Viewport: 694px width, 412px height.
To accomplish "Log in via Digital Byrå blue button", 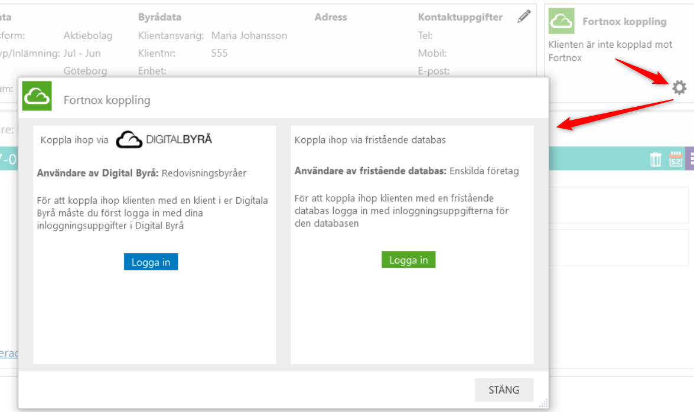I will tap(151, 262).
